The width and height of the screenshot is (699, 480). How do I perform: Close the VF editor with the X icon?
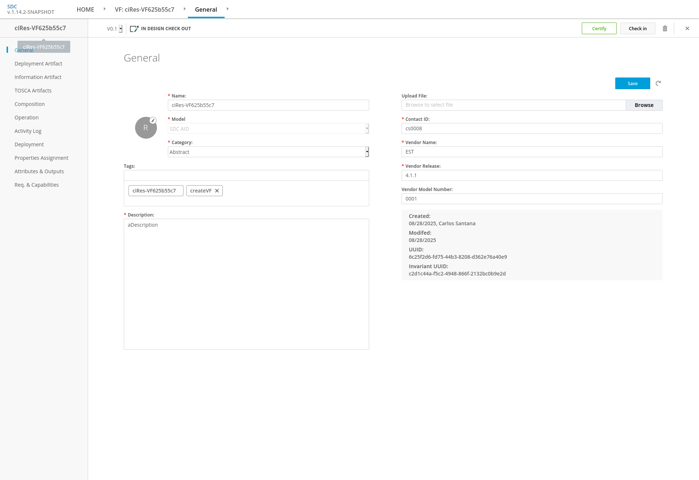(x=687, y=28)
